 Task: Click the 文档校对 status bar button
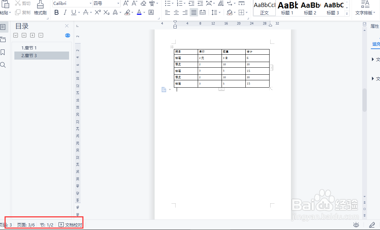[70, 225]
